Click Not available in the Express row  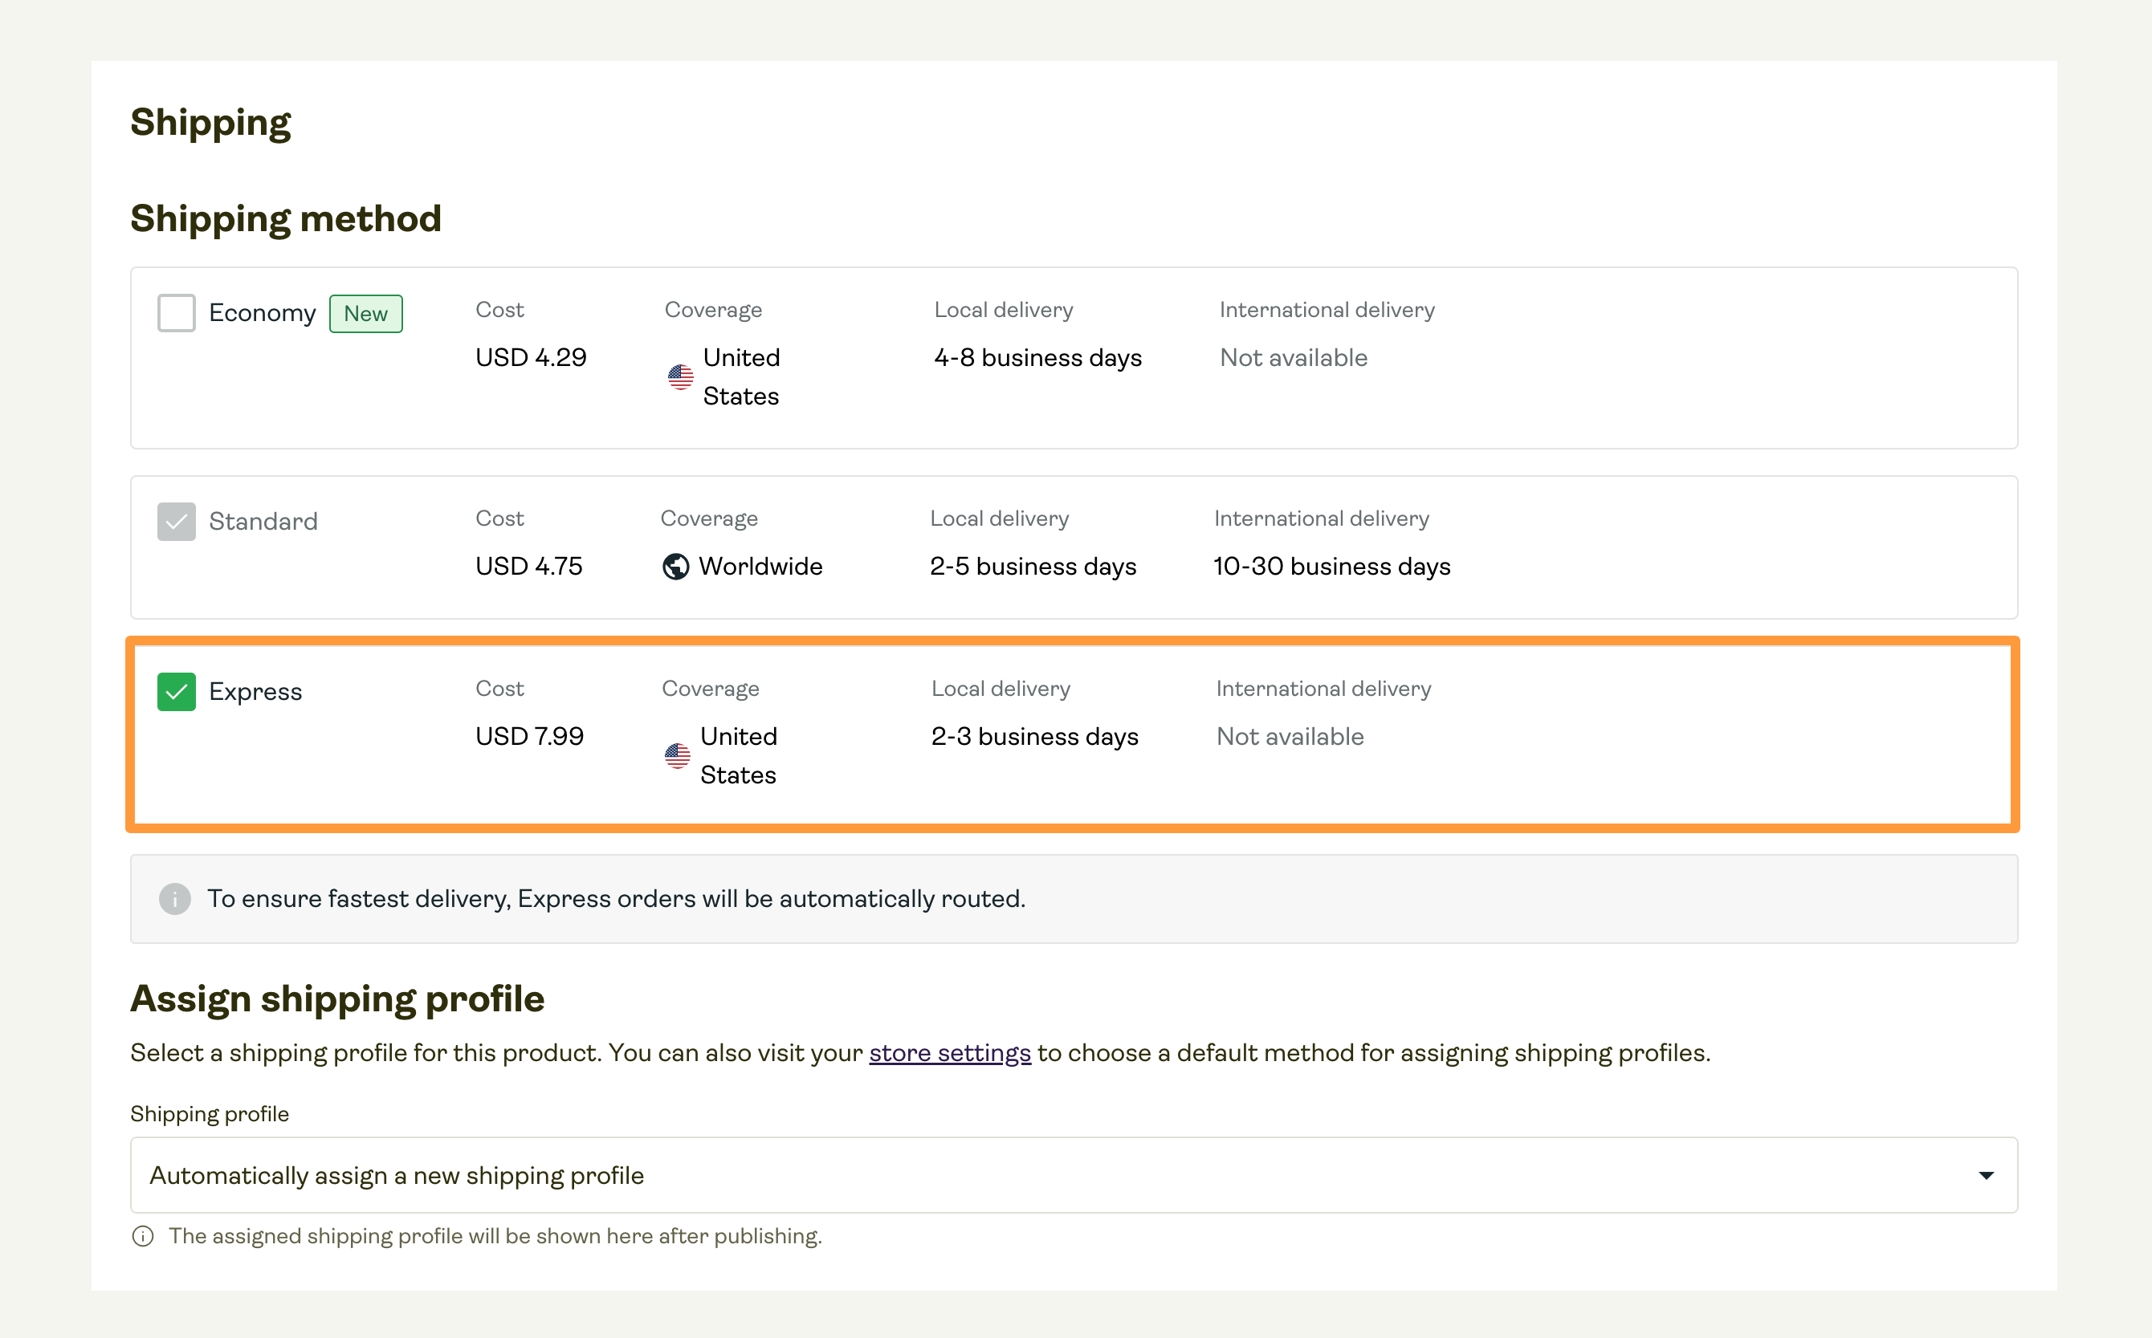pyautogui.click(x=1290, y=736)
